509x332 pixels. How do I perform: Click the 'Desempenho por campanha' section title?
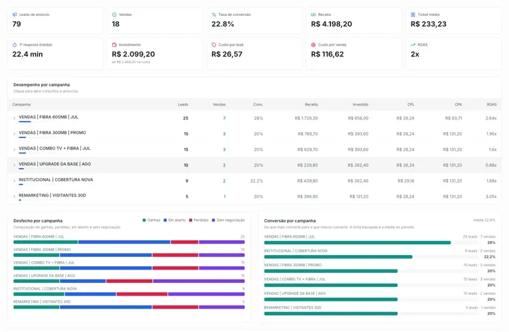point(42,85)
